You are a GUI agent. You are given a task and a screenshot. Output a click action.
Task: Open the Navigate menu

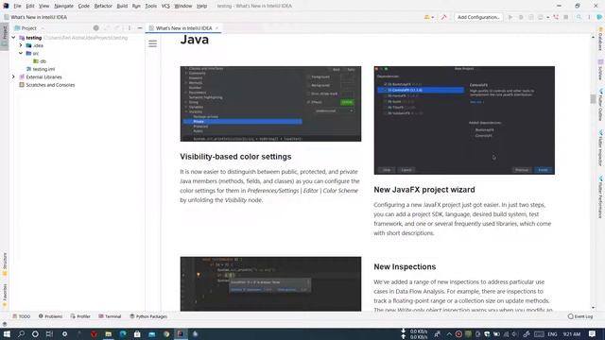(63, 6)
